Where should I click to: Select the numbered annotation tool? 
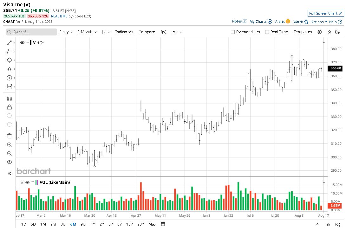click(9, 78)
